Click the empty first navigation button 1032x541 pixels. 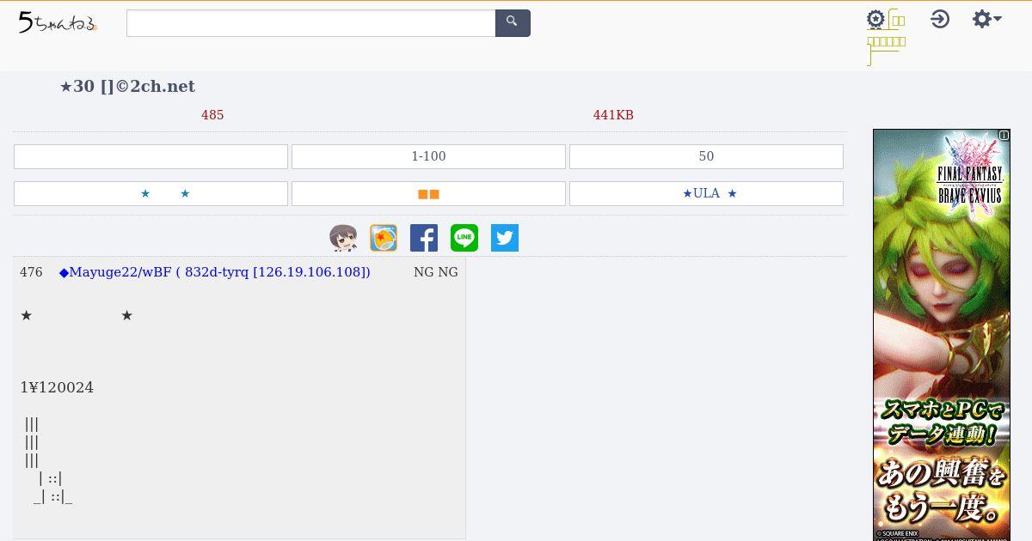150,156
